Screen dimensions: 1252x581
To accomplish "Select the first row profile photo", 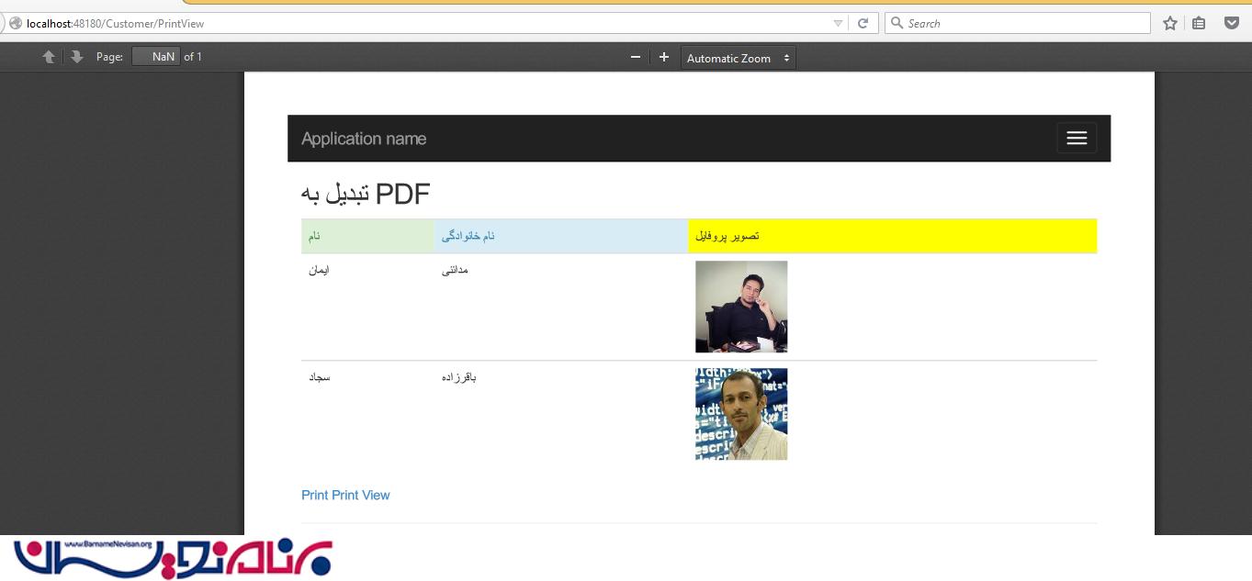I will 741,307.
